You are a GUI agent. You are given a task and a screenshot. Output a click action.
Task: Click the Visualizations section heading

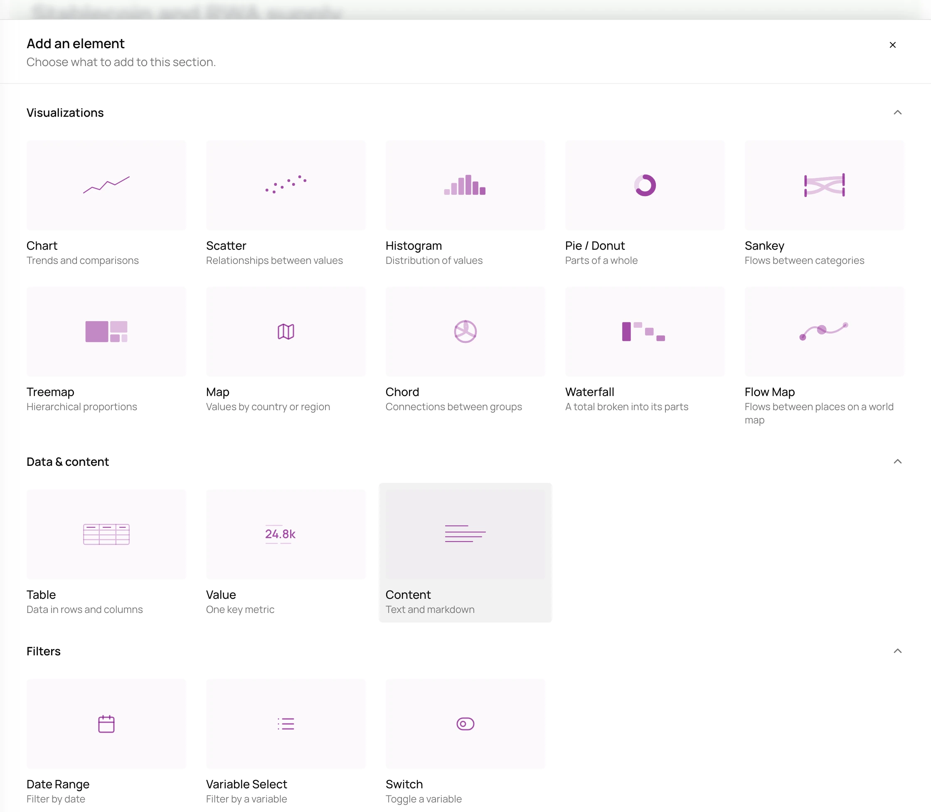coord(65,112)
